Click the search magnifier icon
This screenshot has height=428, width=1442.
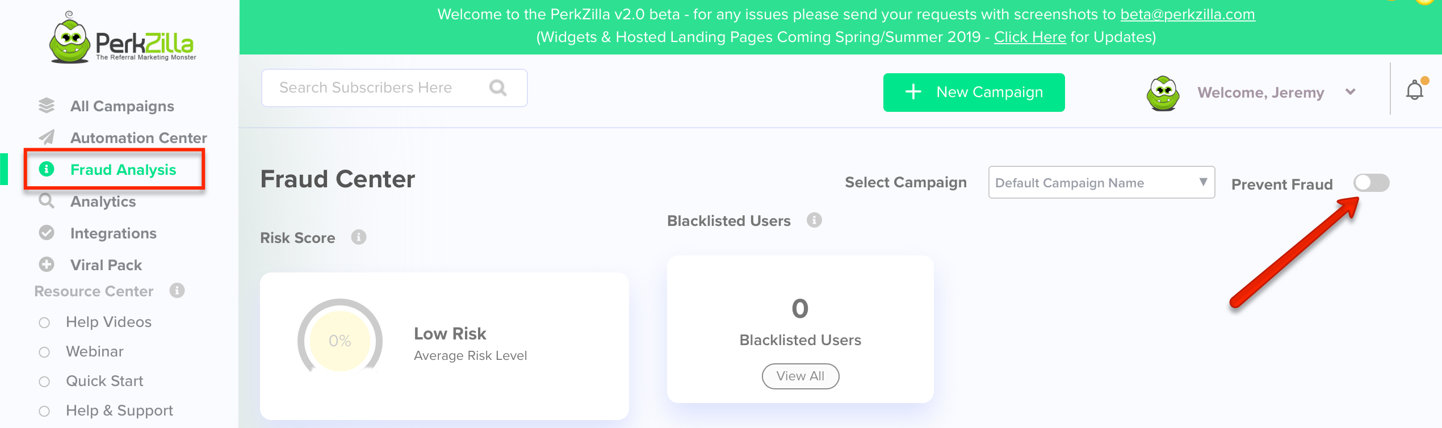pyautogui.click(x=498, y=88)
